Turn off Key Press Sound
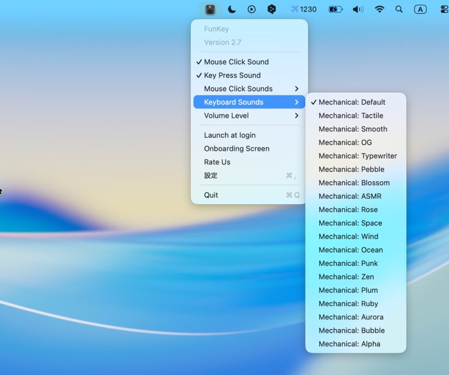This screenshot has width=449, height=375. pos(232,76)
